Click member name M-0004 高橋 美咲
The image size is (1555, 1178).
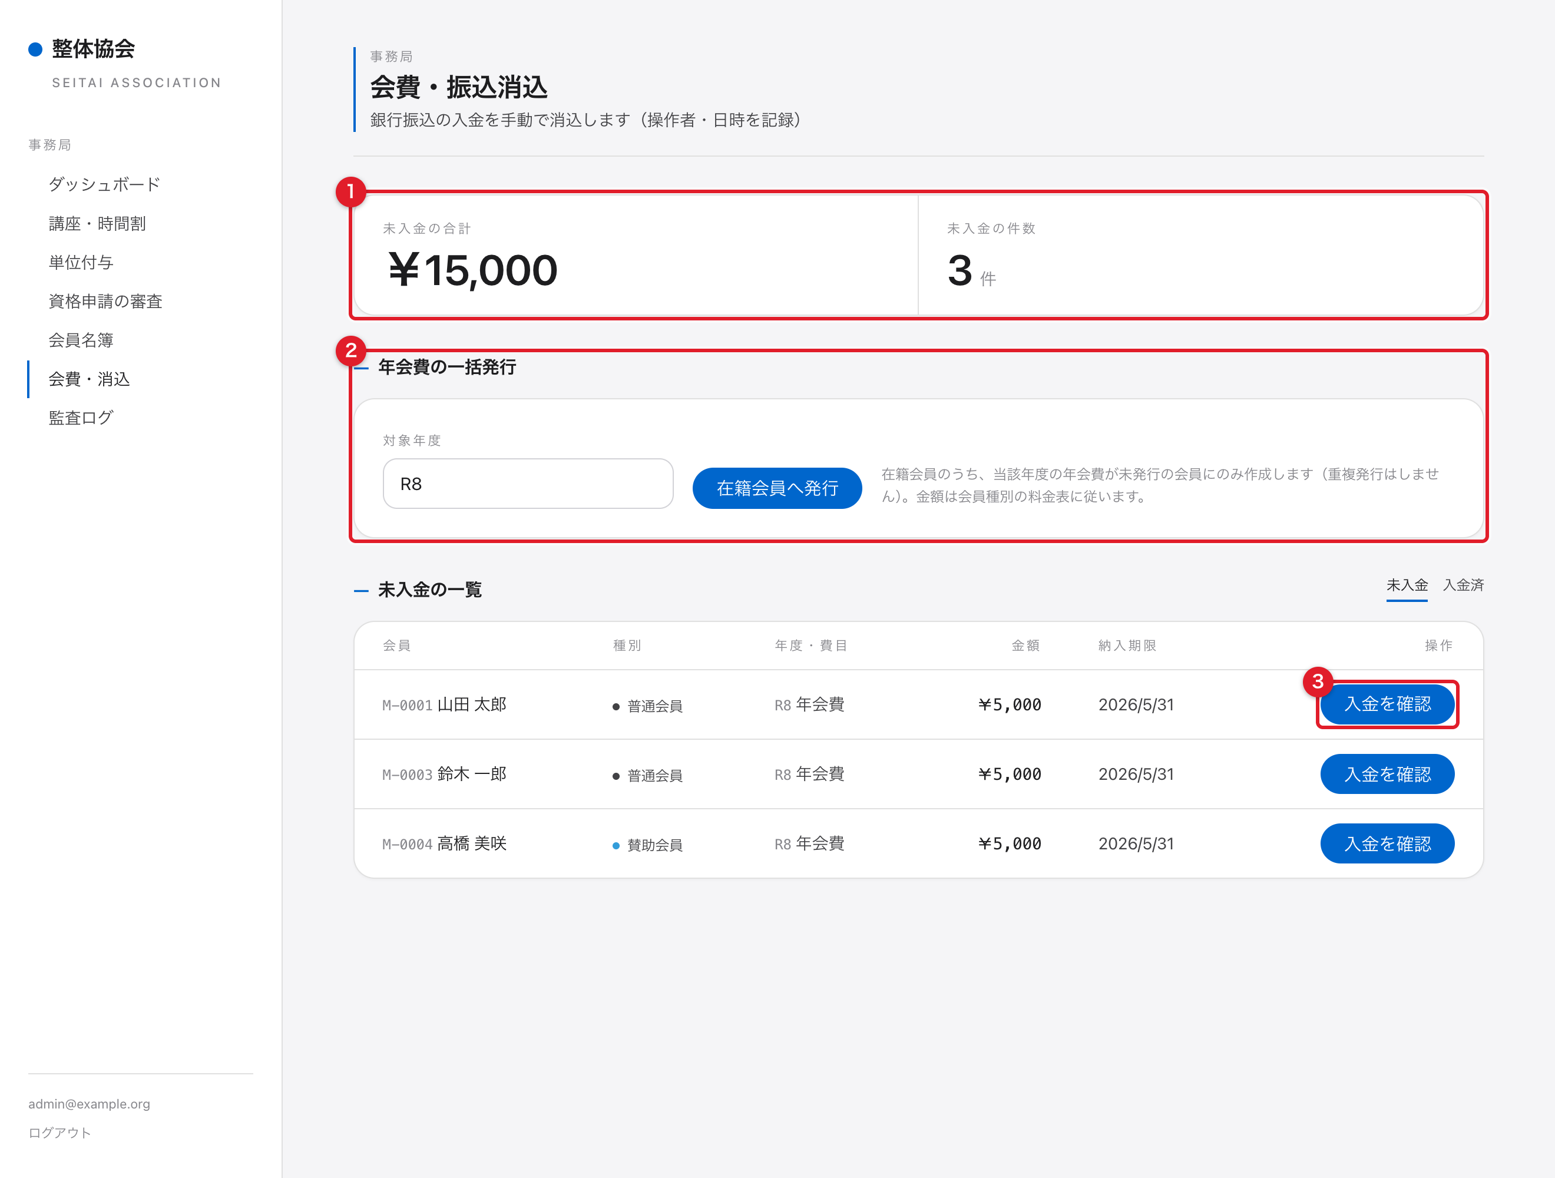[444, 843]
